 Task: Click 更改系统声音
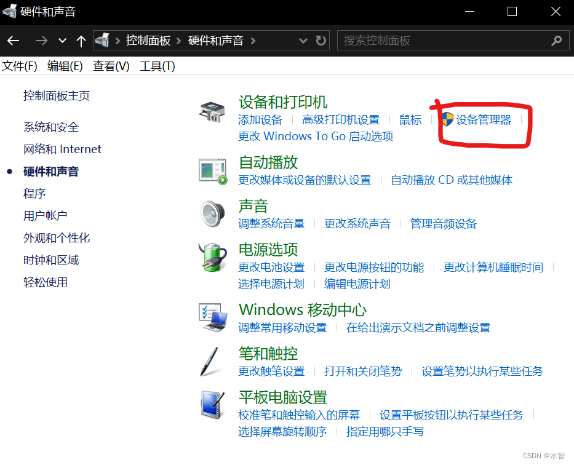357,223
